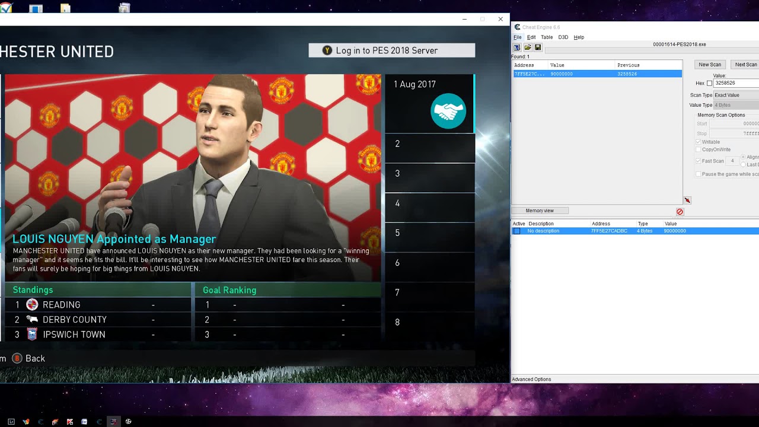This screenshot has width=759, height=427.
Task: Toggle the Hex checkbox
Action: [709, 84]
